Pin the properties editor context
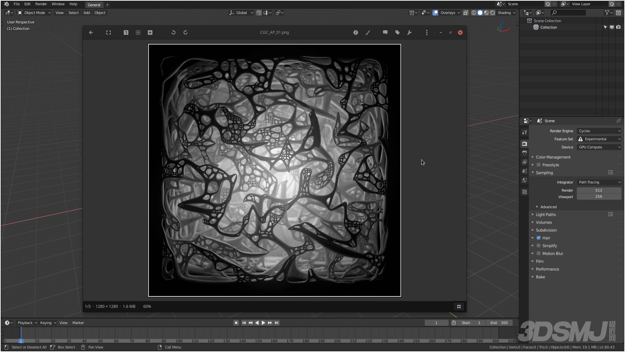The image size is (625, 352). click(618, 121)
